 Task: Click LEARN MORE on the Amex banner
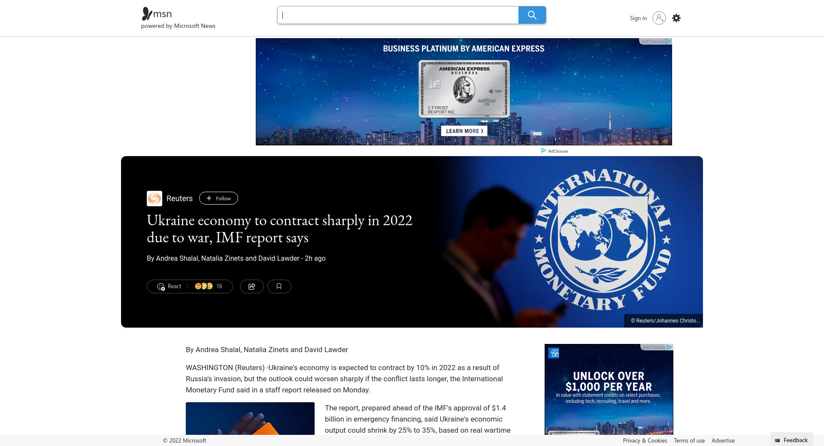464,131
